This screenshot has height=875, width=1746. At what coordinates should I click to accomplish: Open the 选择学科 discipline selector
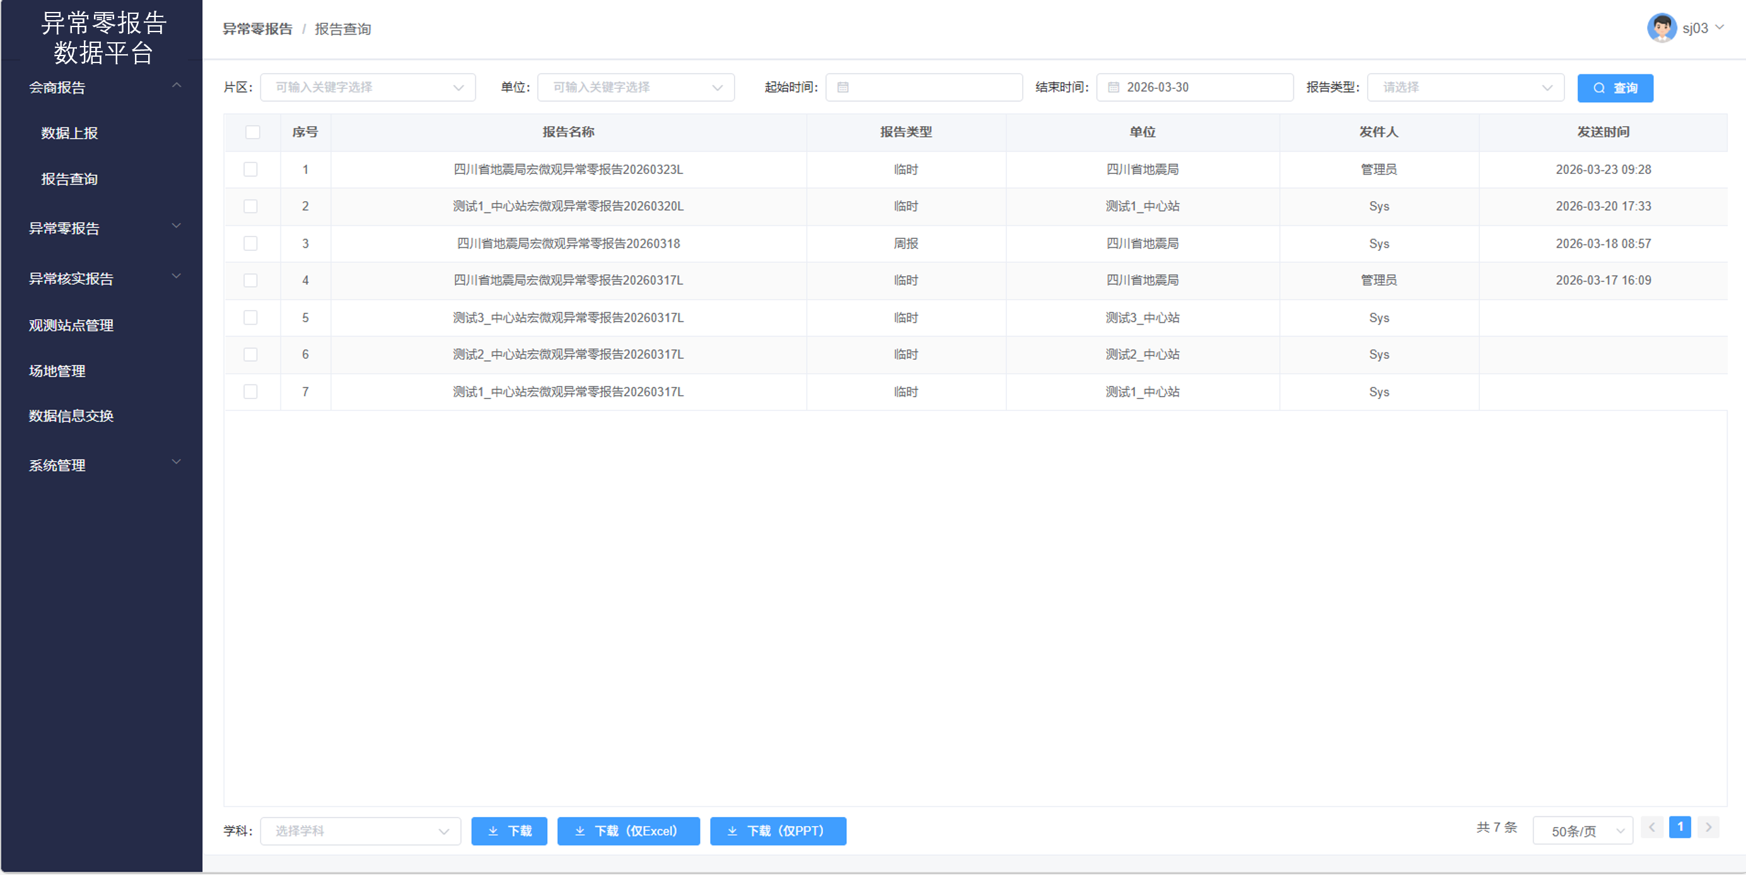point(361,831)
